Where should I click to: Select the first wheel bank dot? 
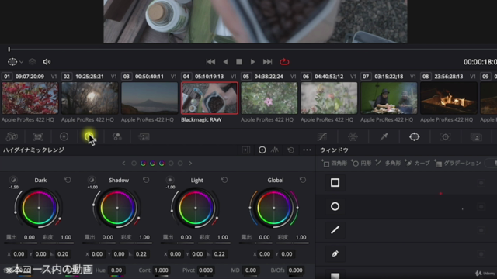tap(134, 164)
